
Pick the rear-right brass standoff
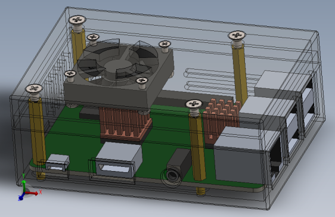[x=240, y=75]
